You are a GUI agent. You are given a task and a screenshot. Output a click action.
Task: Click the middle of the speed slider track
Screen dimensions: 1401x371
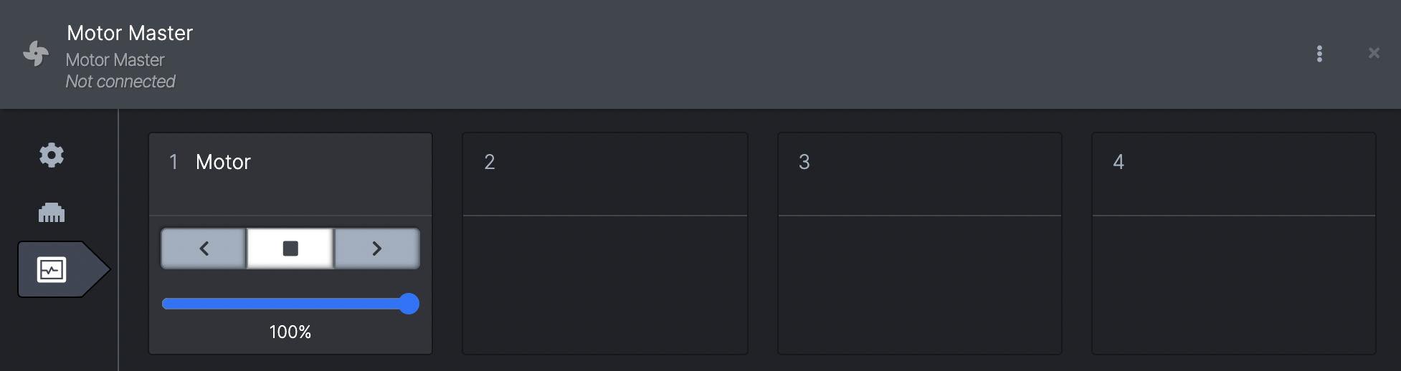pyautogui.click(x=285, y=304)
